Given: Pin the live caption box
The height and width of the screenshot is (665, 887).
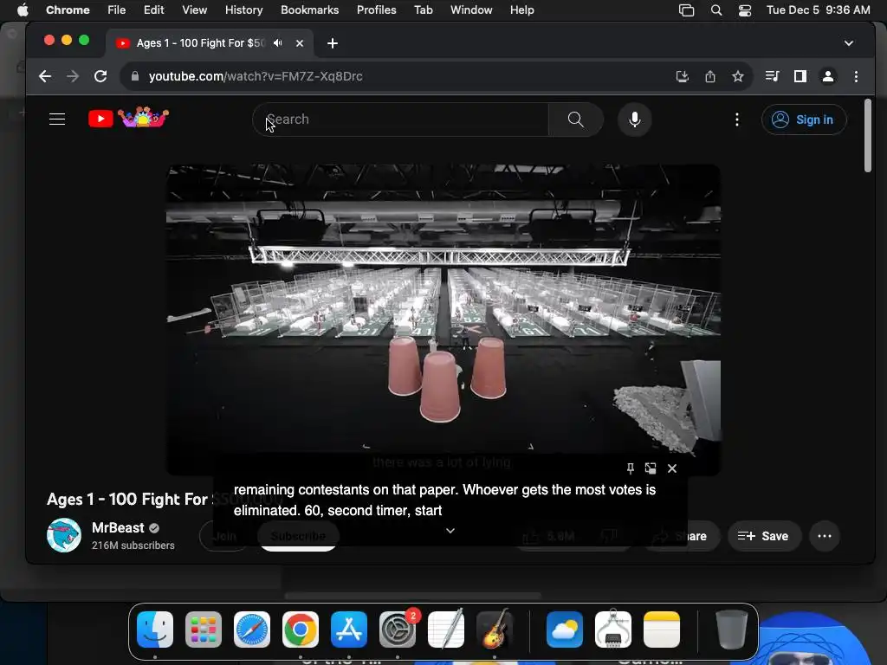Looking at the screenshot, I should click(631, 468).
